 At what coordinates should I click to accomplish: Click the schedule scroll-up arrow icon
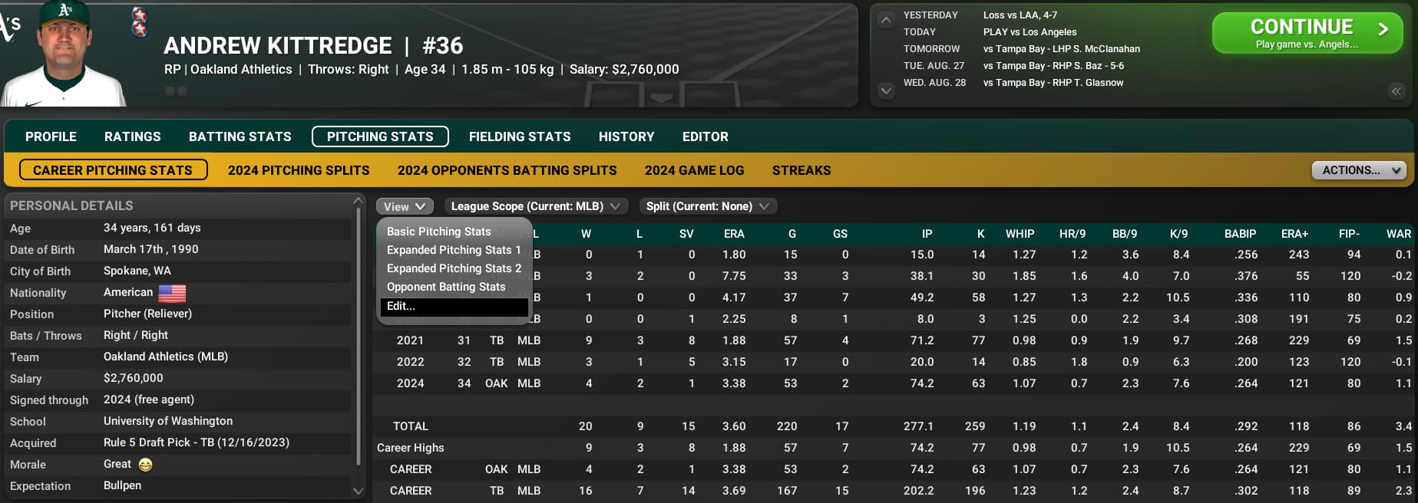pyautogui.click(x=886, y=20)
